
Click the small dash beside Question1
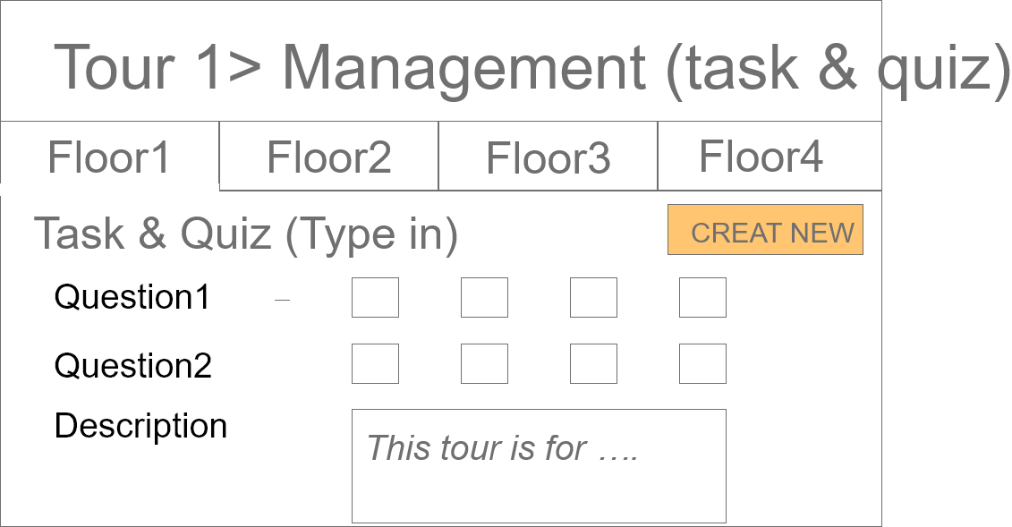click(x=283, y=301)
